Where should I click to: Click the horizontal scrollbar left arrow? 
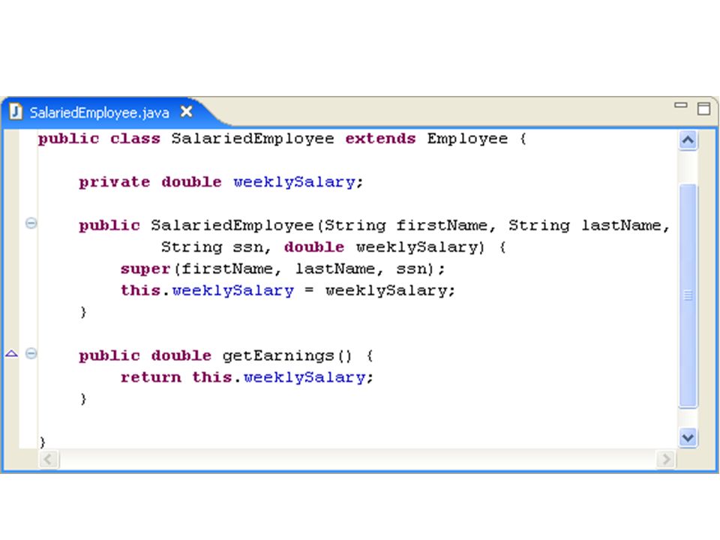pyautogui.click(x=48, y=459)
